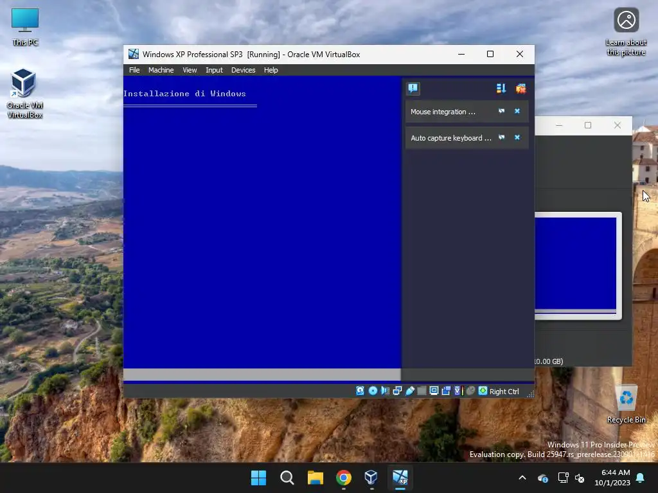
Task: Open the Devices menu
Action: (243, 70)
